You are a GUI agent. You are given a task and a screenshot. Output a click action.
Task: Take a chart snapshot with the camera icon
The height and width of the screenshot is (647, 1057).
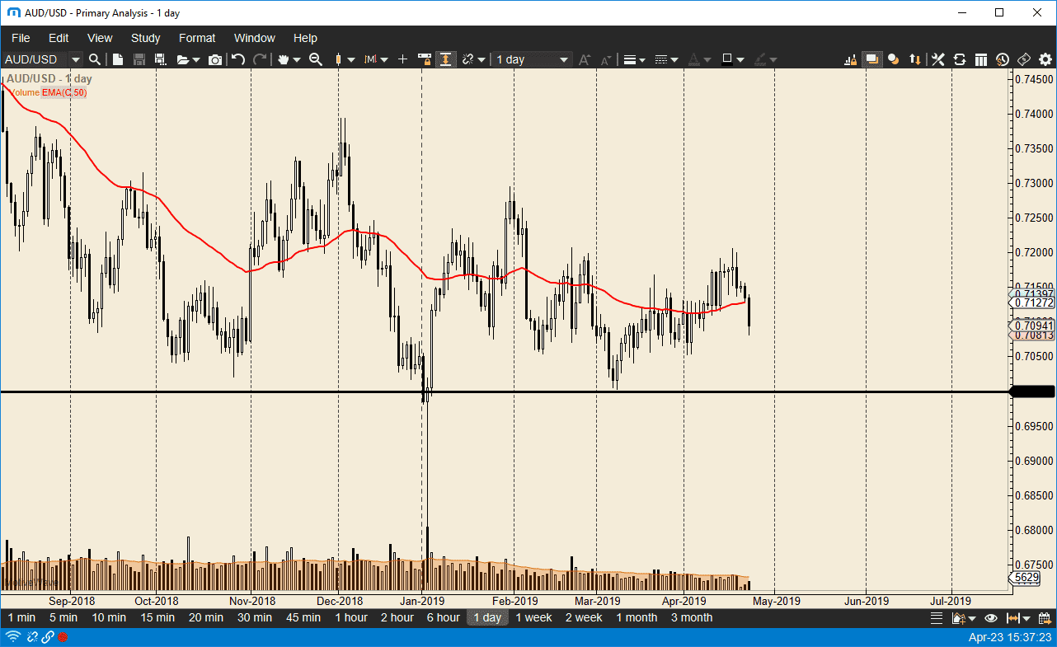(215, 59)
